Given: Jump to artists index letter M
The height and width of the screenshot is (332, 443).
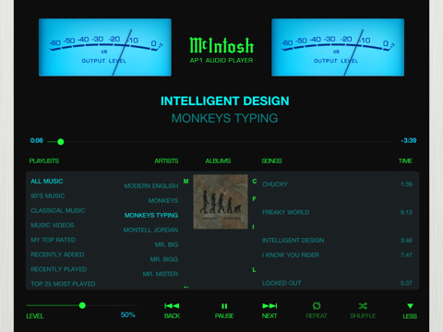Looking at the screenshot, I should 186,181.
